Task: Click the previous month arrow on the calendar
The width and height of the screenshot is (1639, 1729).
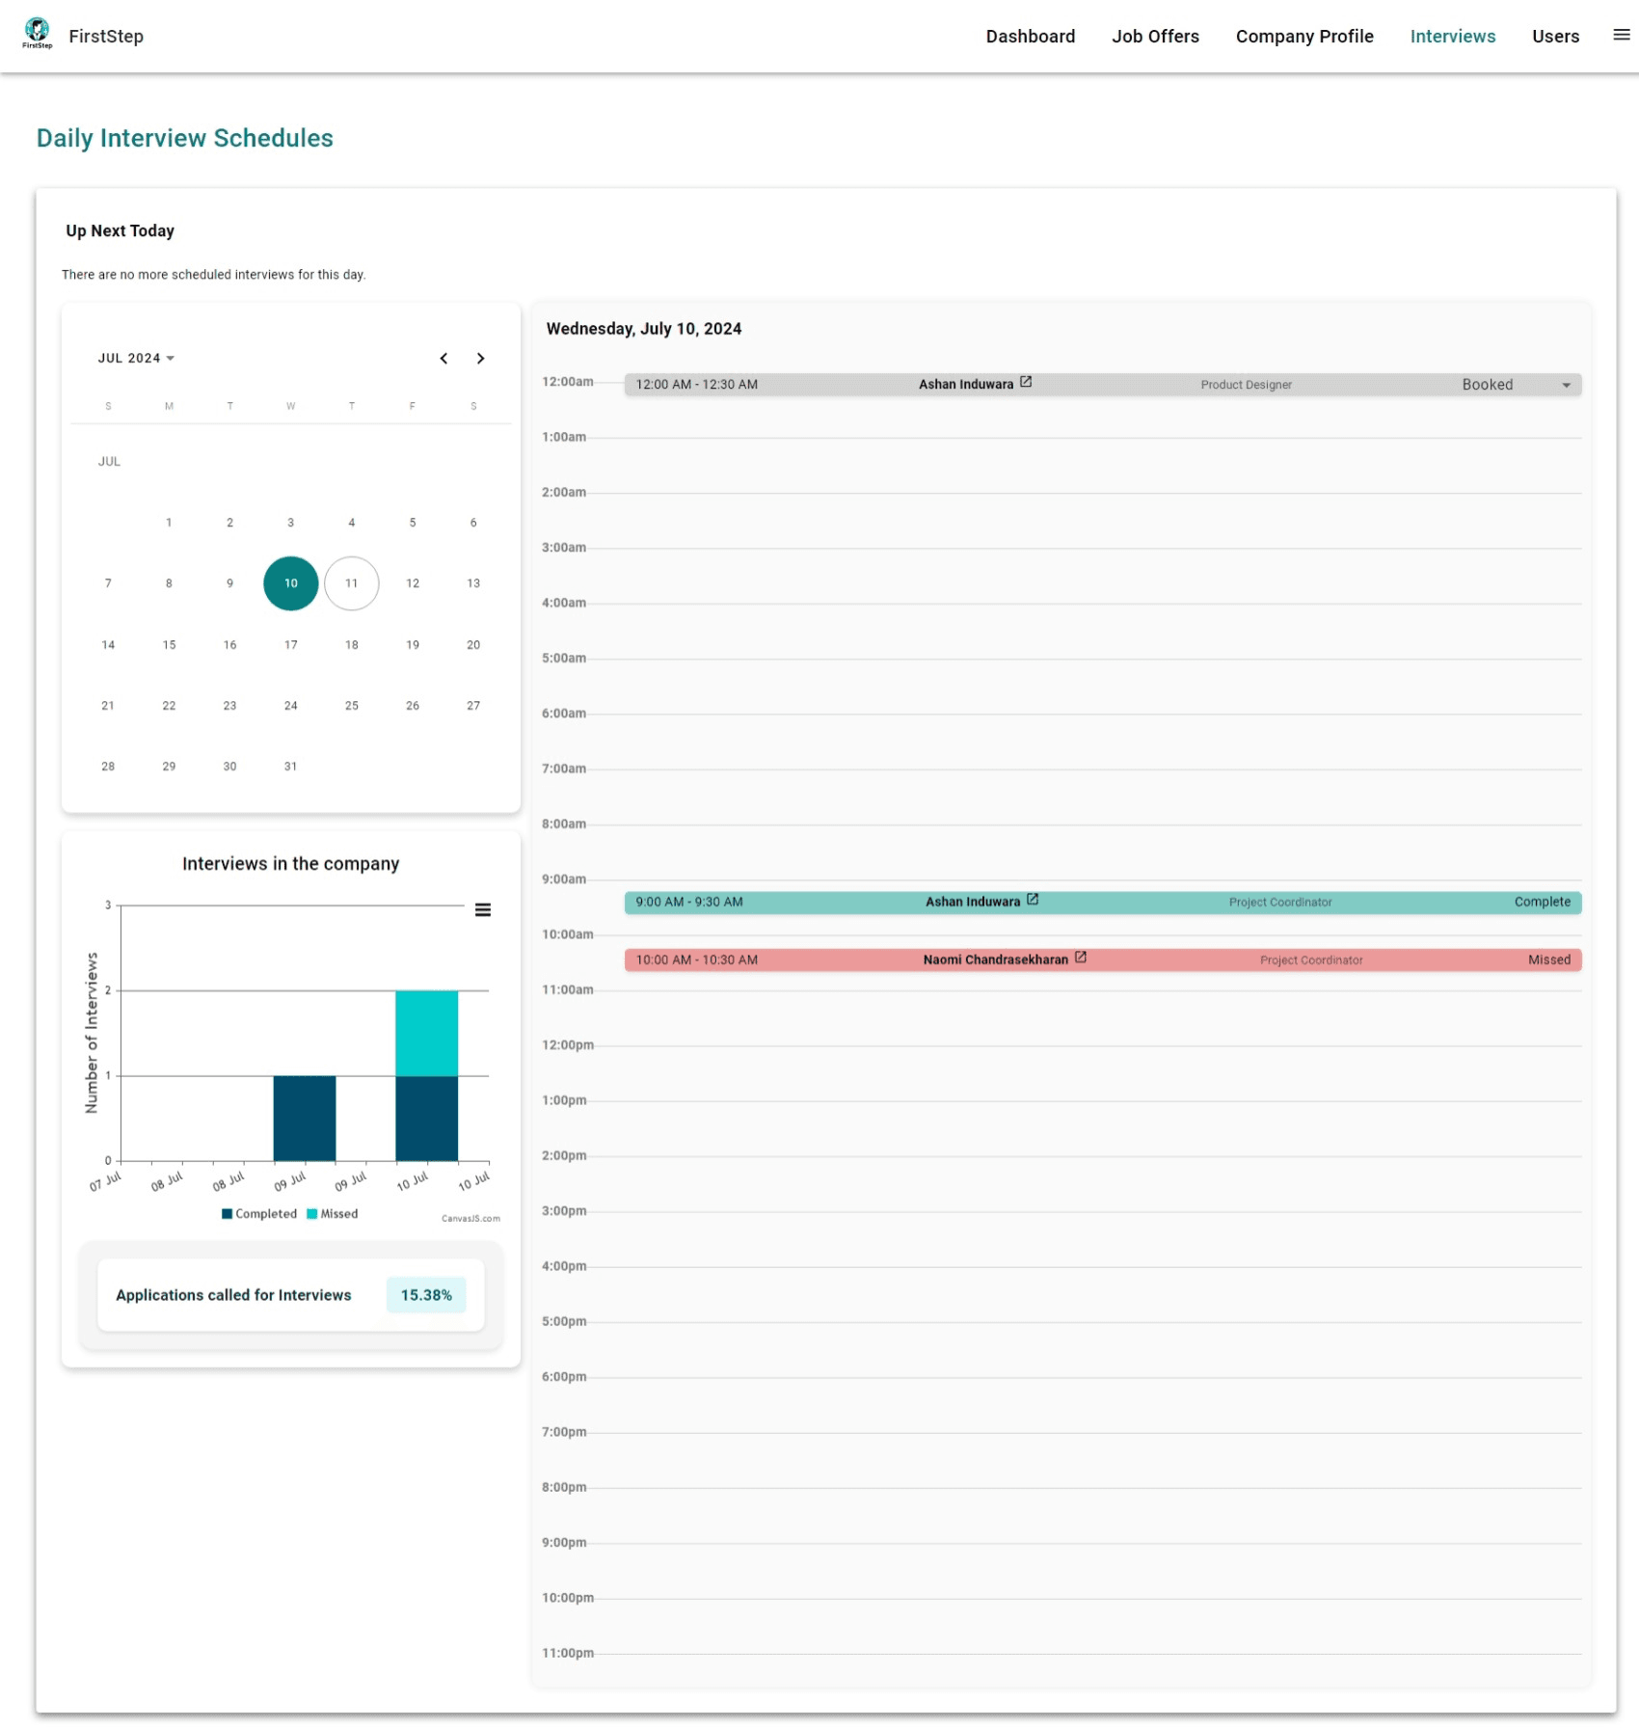Action: click(443, 358)
